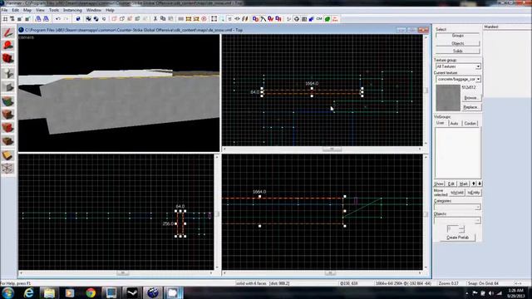The image size is (532, 299).
Task: Toggle the Ignore Groups toolbar button
Action: pyautogui.click(x=104, y=19)
